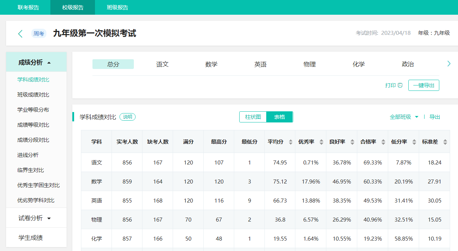This screenshot has width=458, height=251.
Task: Click the 一键导出 button
Action: coord(423,85)
